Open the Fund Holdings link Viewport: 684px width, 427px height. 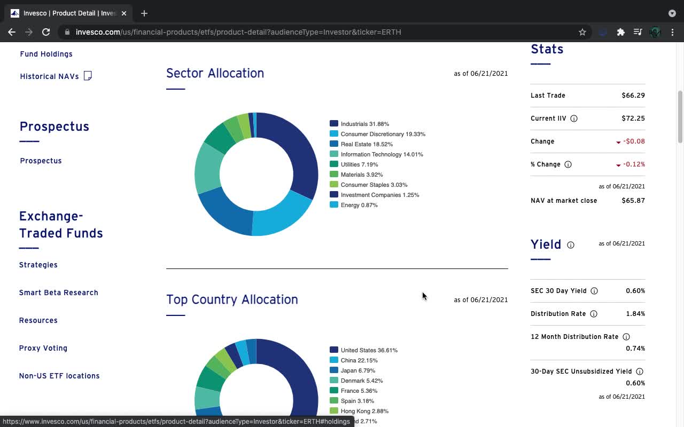click(x=46, y=54)
